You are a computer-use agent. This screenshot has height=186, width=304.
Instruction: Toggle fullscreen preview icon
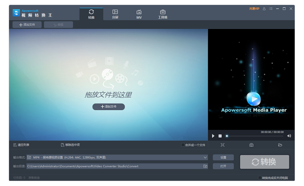223,145
